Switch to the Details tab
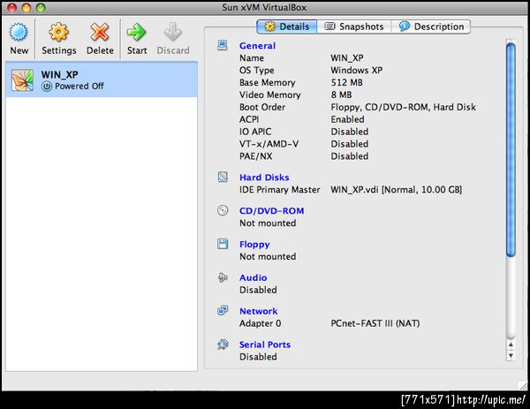 tap(286, 27)
